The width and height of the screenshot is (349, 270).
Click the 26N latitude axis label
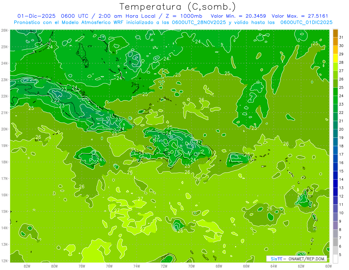[4, 30]
